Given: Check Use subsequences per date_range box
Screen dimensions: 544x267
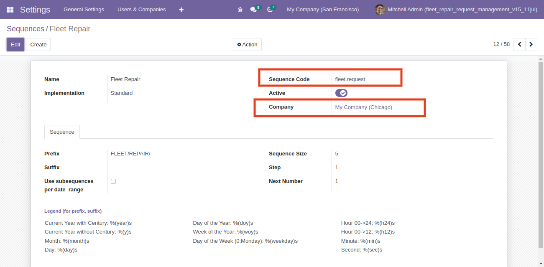Looking at the screenshot, I should coord(113,181).
